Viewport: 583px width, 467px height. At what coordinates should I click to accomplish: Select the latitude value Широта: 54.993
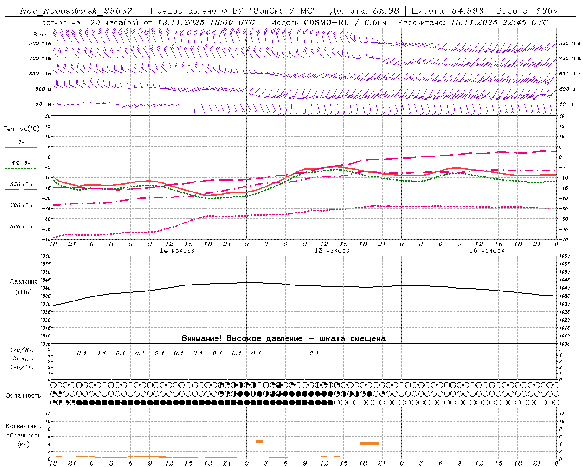pos(447,11)
